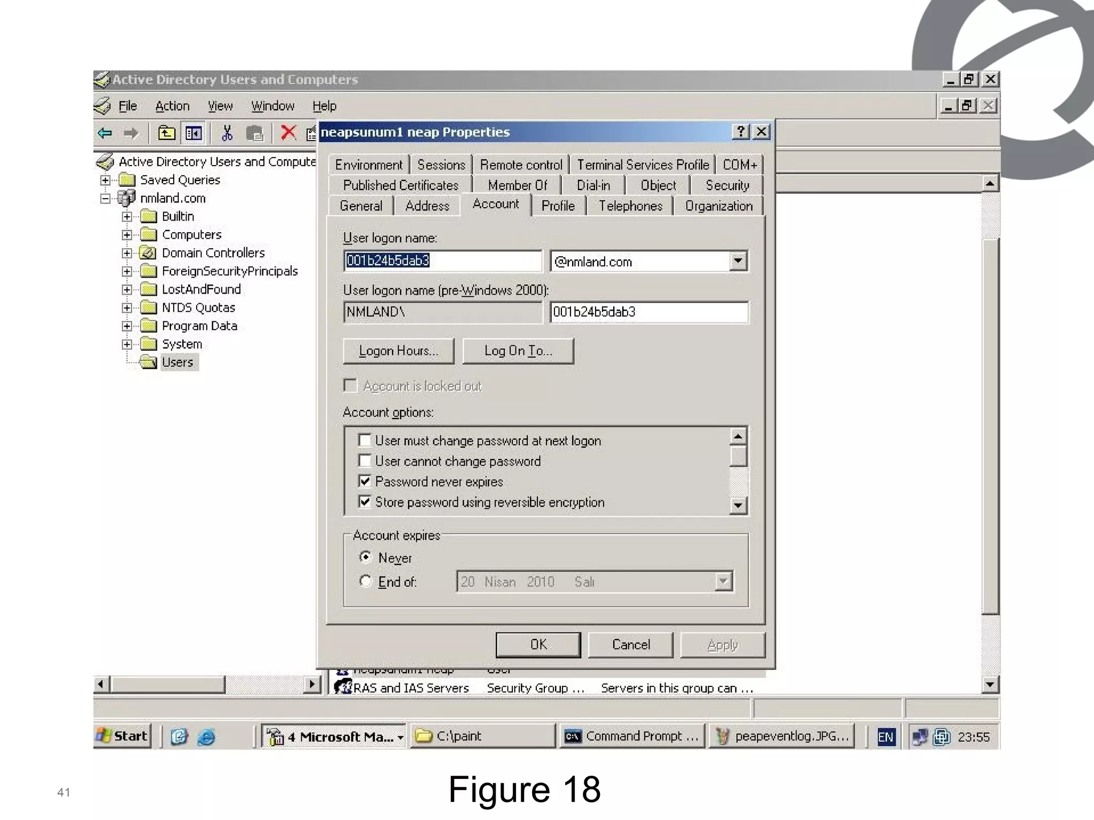
Task: Expand the Computers tree node
Action: [127, 235]
